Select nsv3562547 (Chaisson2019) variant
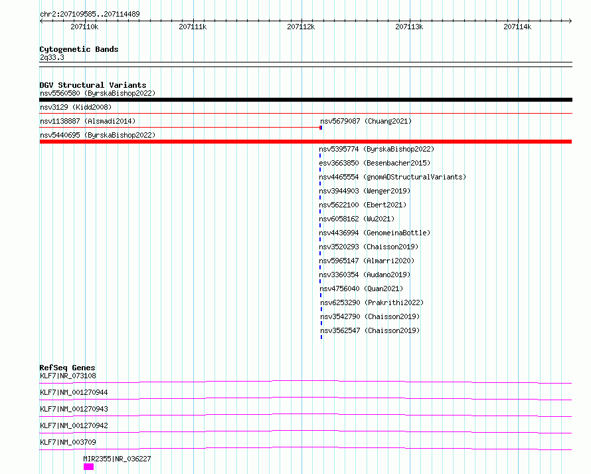Viewport: 591px width, 474px height. (370, 330)
